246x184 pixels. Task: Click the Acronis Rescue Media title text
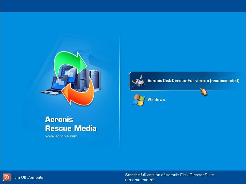[x=71, y=124]
